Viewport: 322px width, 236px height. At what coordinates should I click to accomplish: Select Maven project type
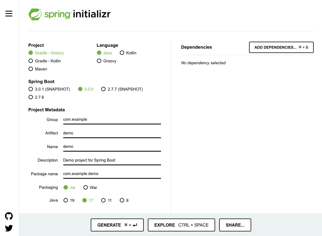coord(38,69)
